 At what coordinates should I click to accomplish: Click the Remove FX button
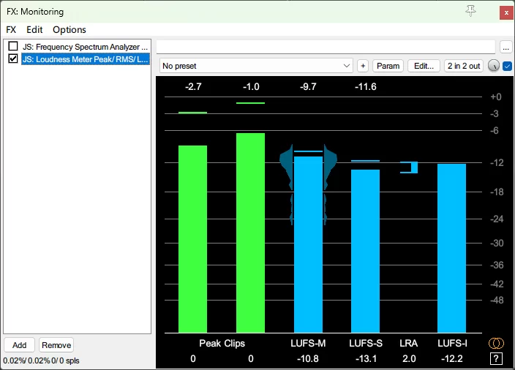coord(56,345)
